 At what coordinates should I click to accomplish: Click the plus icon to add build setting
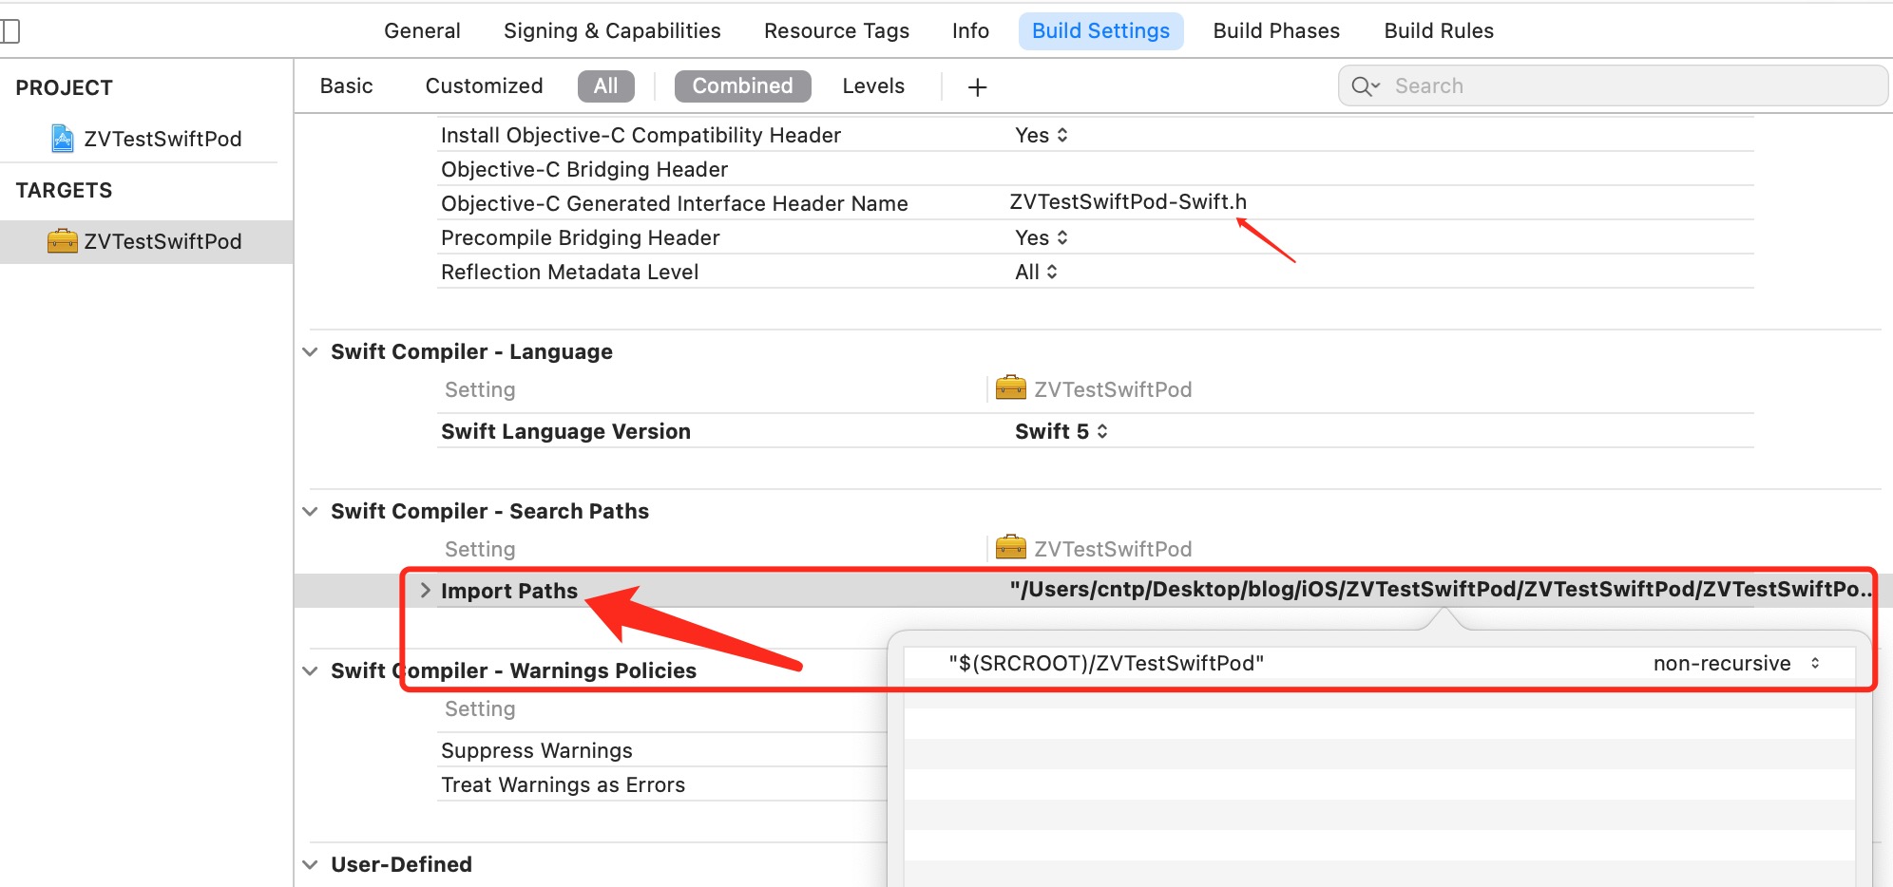click(x=977, y=87)
